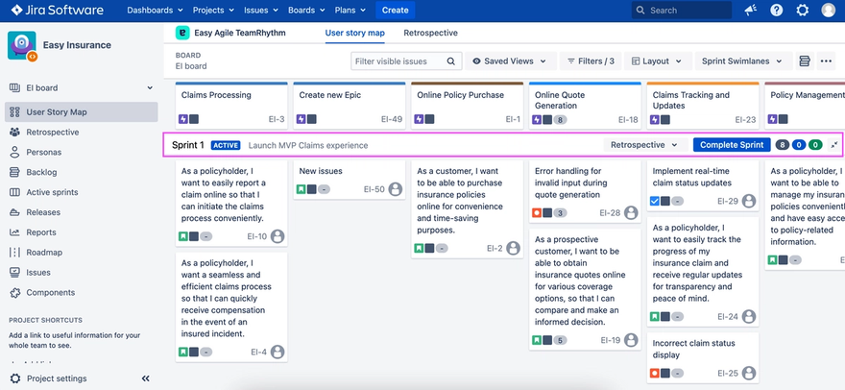This screenshot has width=845, height=390.
Task: Collapse the sidebar with double chevron
Action: tap(146, 378)
